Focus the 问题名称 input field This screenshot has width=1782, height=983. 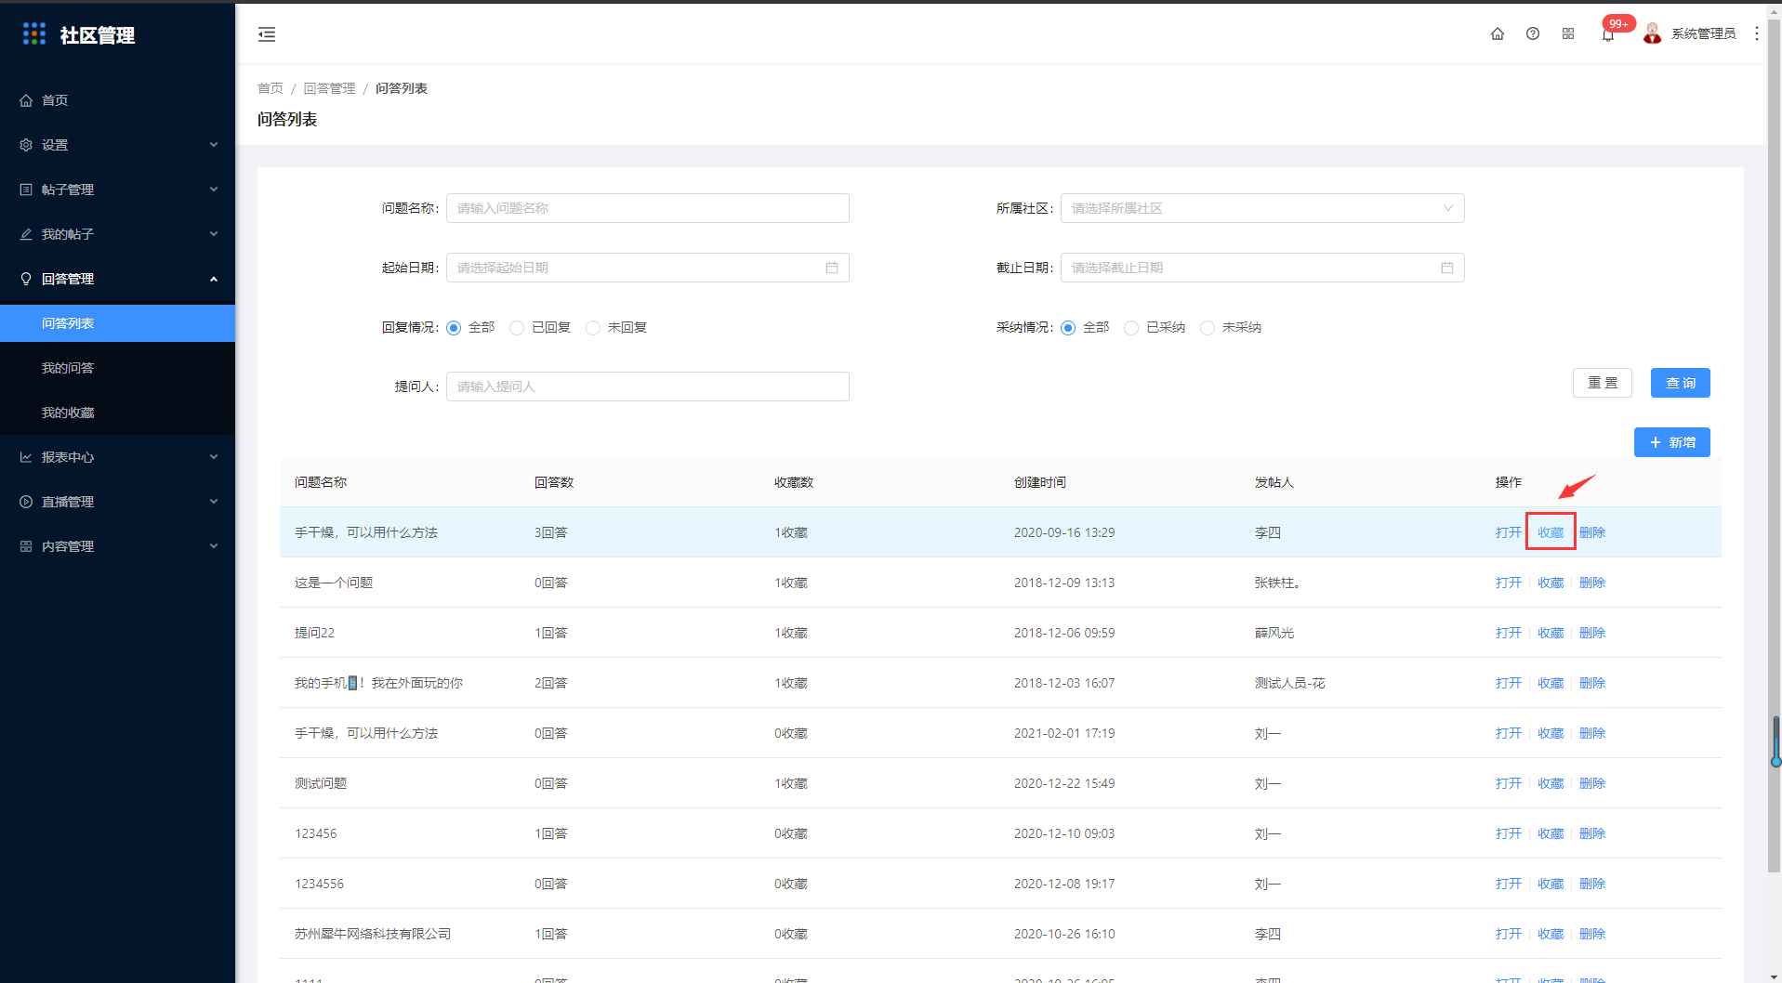point(648,208)
